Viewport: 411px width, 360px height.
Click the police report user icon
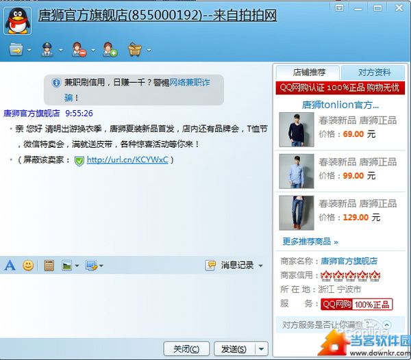[47, 49]
